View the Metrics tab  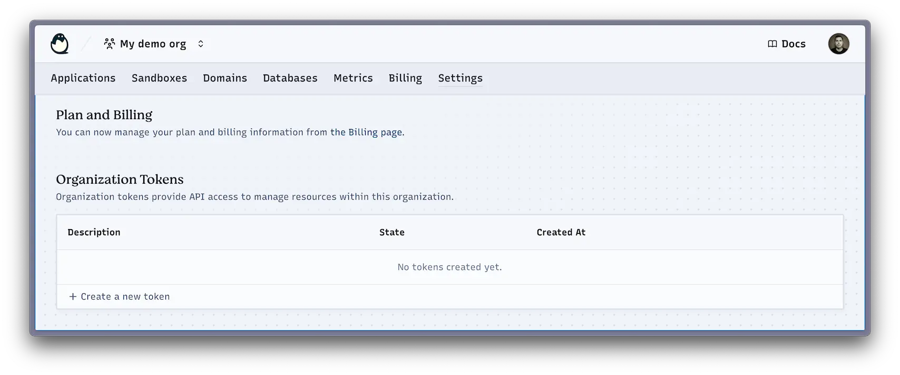point(353,78)
